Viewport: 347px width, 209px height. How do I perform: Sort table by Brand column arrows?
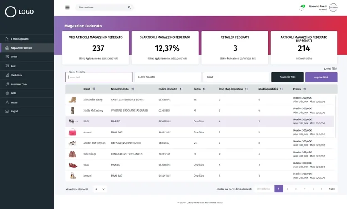point(94,89)
